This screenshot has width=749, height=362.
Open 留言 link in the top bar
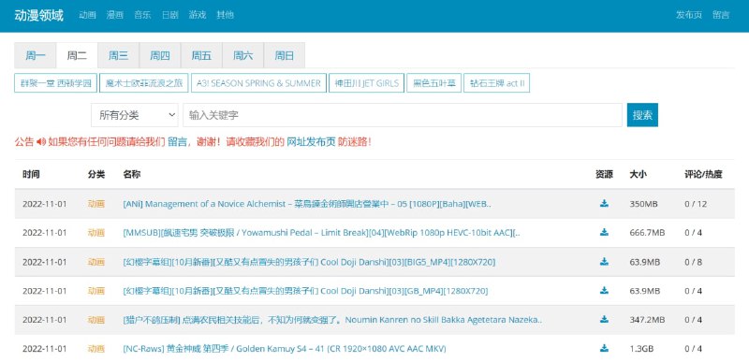[x=721, y=15]
